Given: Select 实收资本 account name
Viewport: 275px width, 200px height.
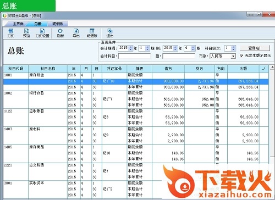Looking at the screenshot, I should point(37,183).
